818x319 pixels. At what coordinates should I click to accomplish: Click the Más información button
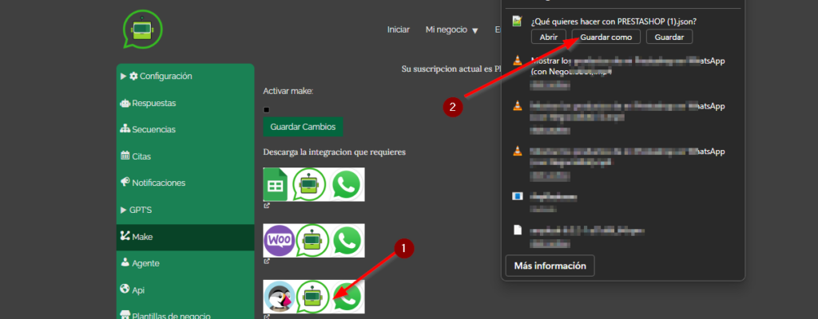click(550, 266)
